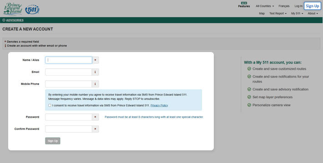The width and height of the screenshot is (323, 163).
Task: Check the SMS consent checkbox
Action: pyautogui.click(x=50, y=105)
